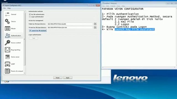
Task: Open Help menu in Veyon Configurator
Action: (x=9, y=8)
